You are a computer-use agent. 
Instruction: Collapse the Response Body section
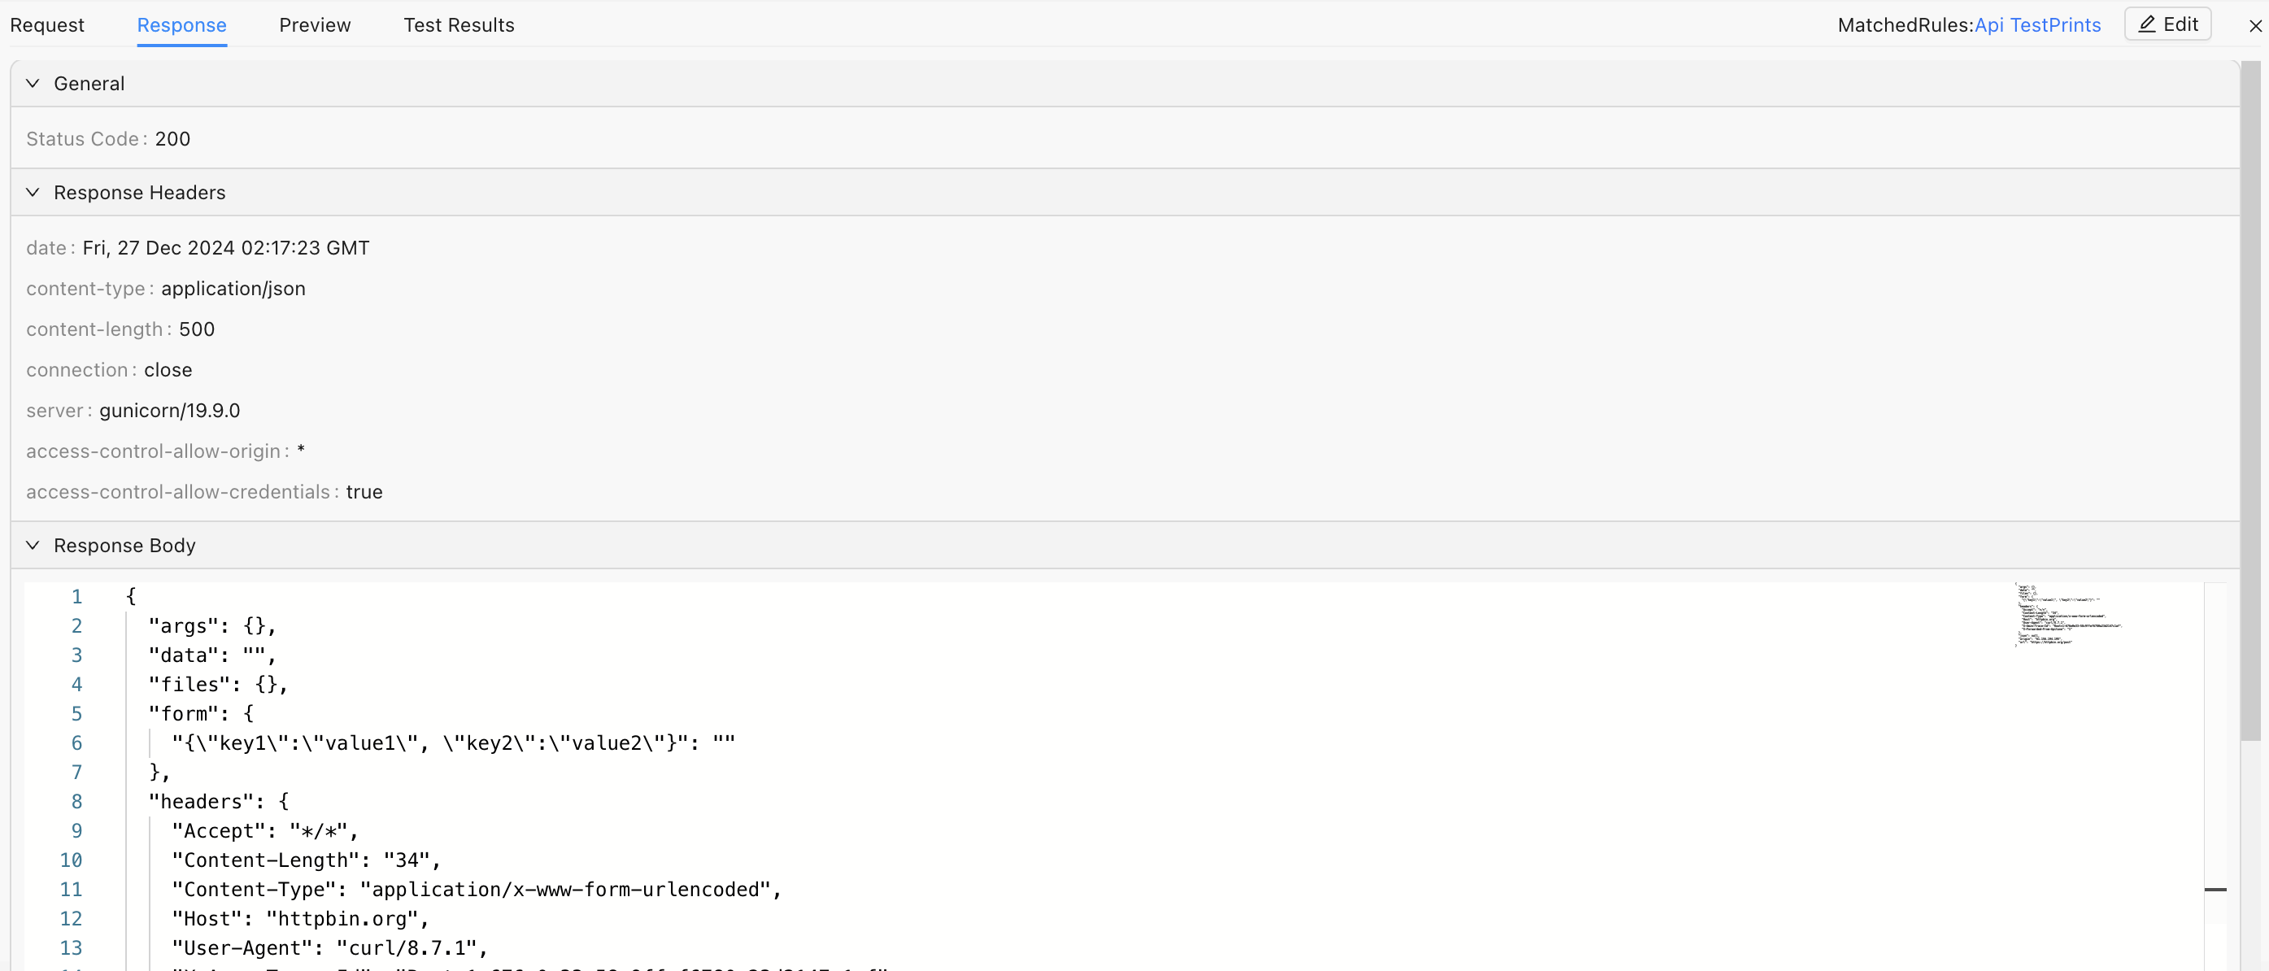click(33, 546)
